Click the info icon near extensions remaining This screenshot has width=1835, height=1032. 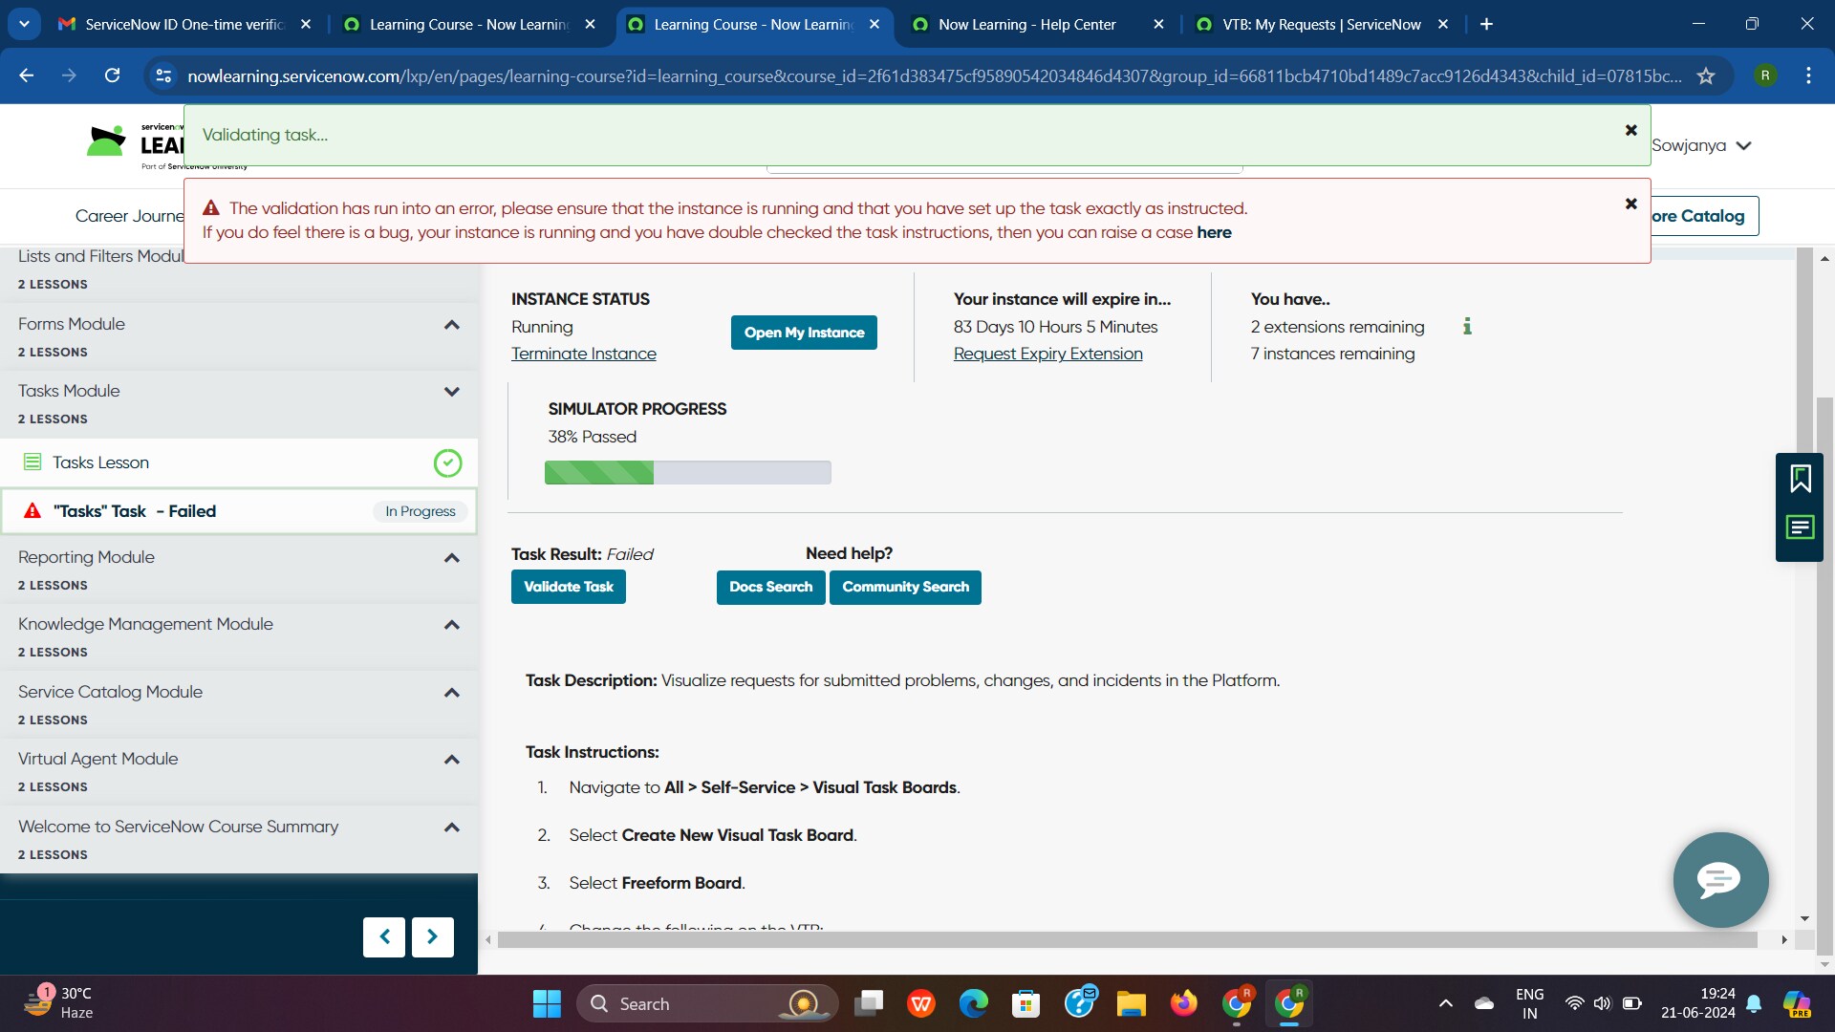point(1467,326)
